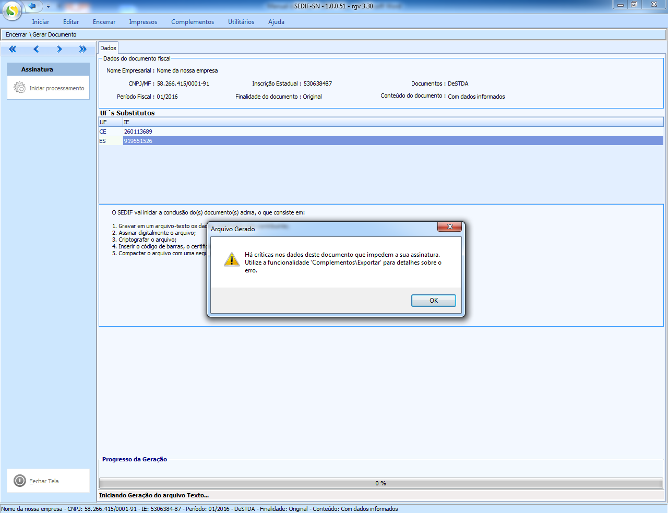Click the Iniciar processamento label
668x513 pixels.
click(x=56, y=88)
